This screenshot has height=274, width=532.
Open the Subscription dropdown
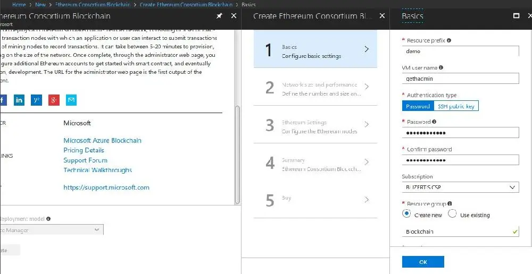pyautogui.click(x=460, y=187)
